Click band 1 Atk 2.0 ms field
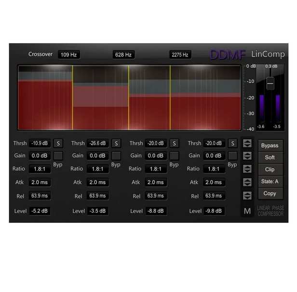 click(40, 182)
